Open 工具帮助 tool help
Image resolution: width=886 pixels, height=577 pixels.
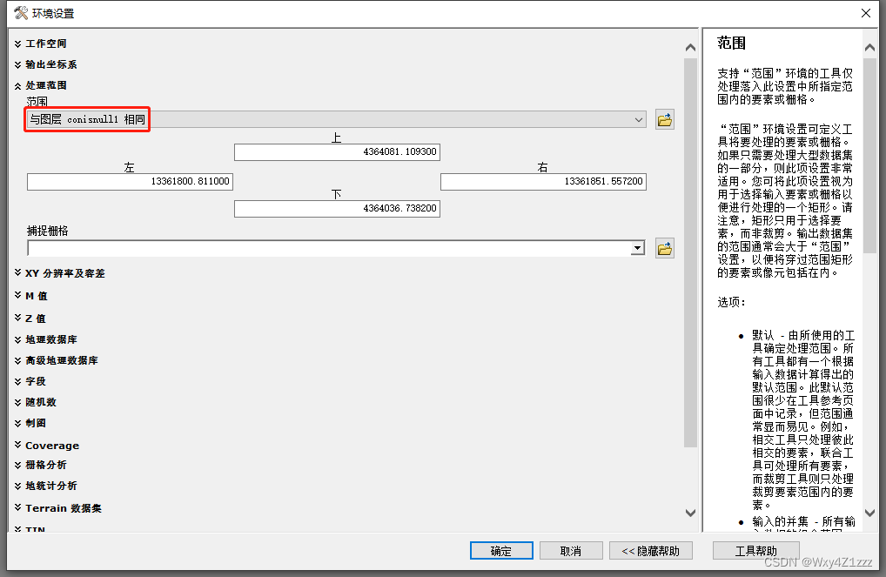click(x=756, y=550)
